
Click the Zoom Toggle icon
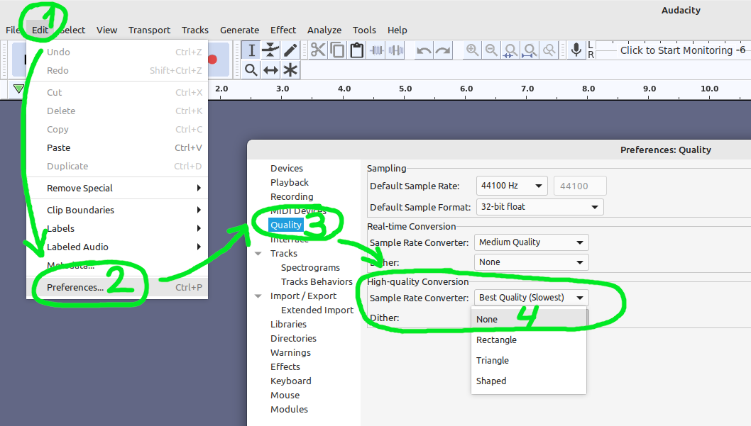549,50
